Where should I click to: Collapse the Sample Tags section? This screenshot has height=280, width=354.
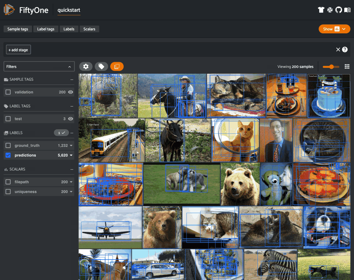[72, 80]
